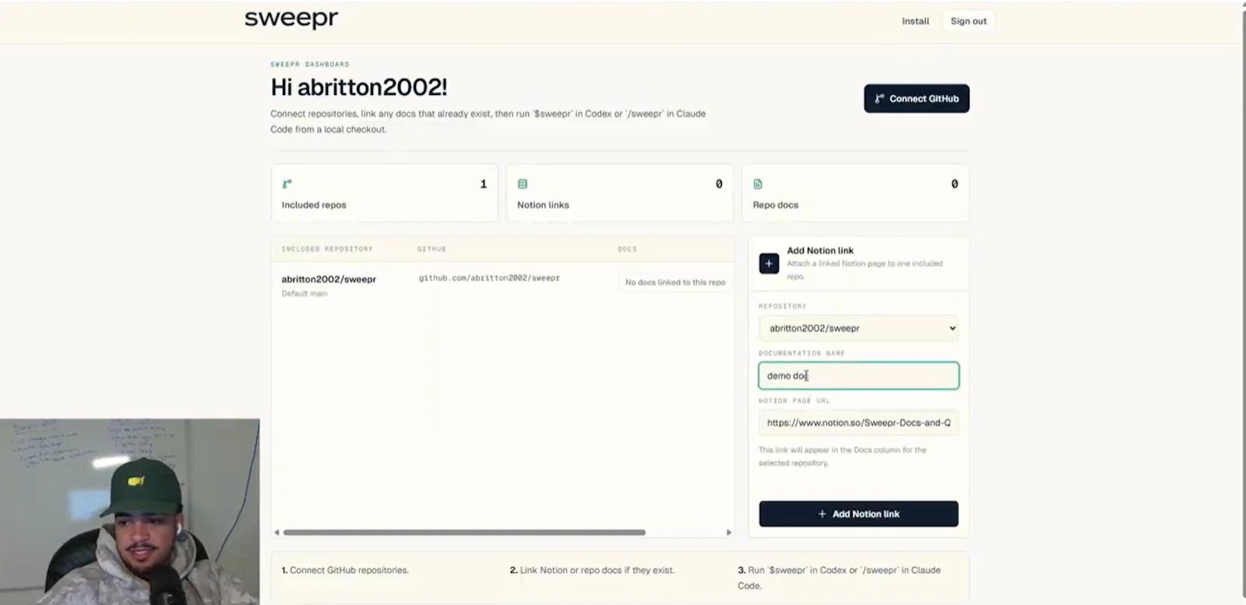Click the plus icon beside Add Notion link

click(769, 263)
